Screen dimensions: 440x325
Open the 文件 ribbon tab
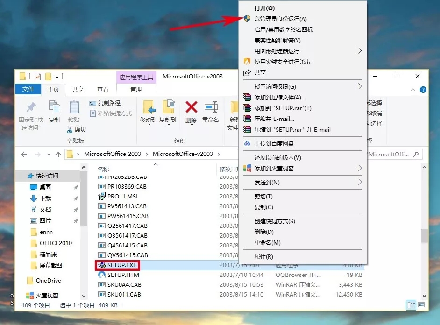[x=28, y=89]
